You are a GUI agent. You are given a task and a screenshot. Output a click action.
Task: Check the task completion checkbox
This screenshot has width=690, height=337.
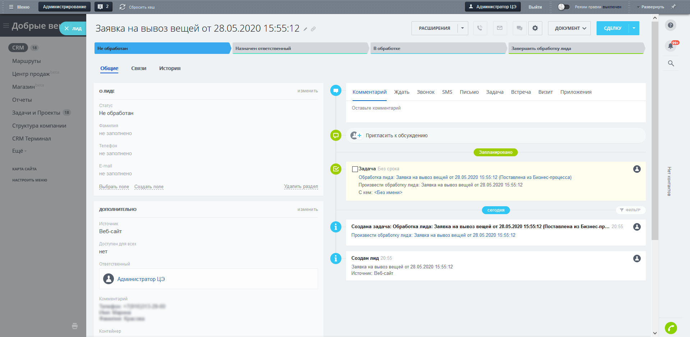(x=355, y=169)
